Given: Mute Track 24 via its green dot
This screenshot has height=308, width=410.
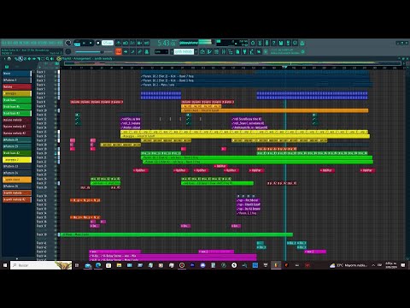Looking at the screenshot, I should point(56,170).
